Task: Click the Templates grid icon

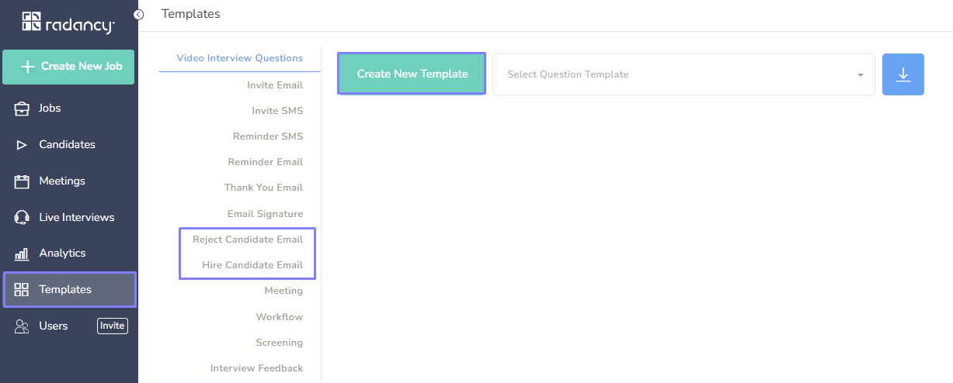Action: [x=22, y=290]
